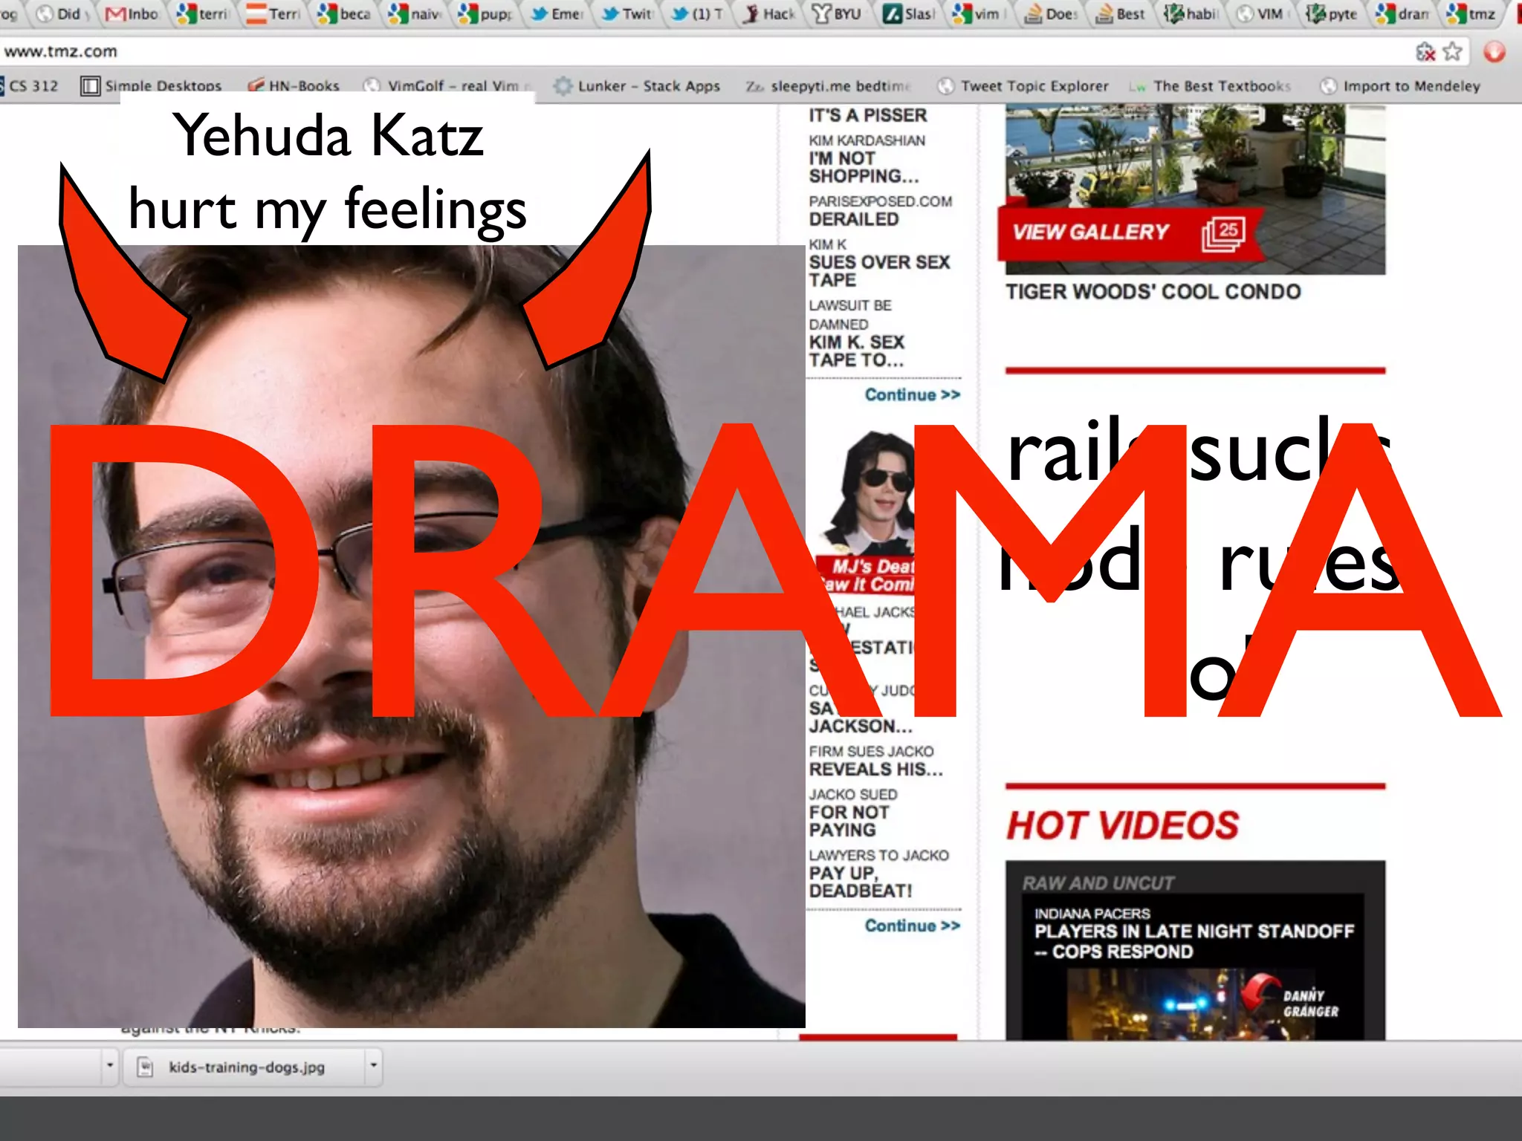Image resolution: width=1522 pixels, height=1141 pixels.
Task: Open FOR NOT PAYING headline
Action: tap(849, 821)
